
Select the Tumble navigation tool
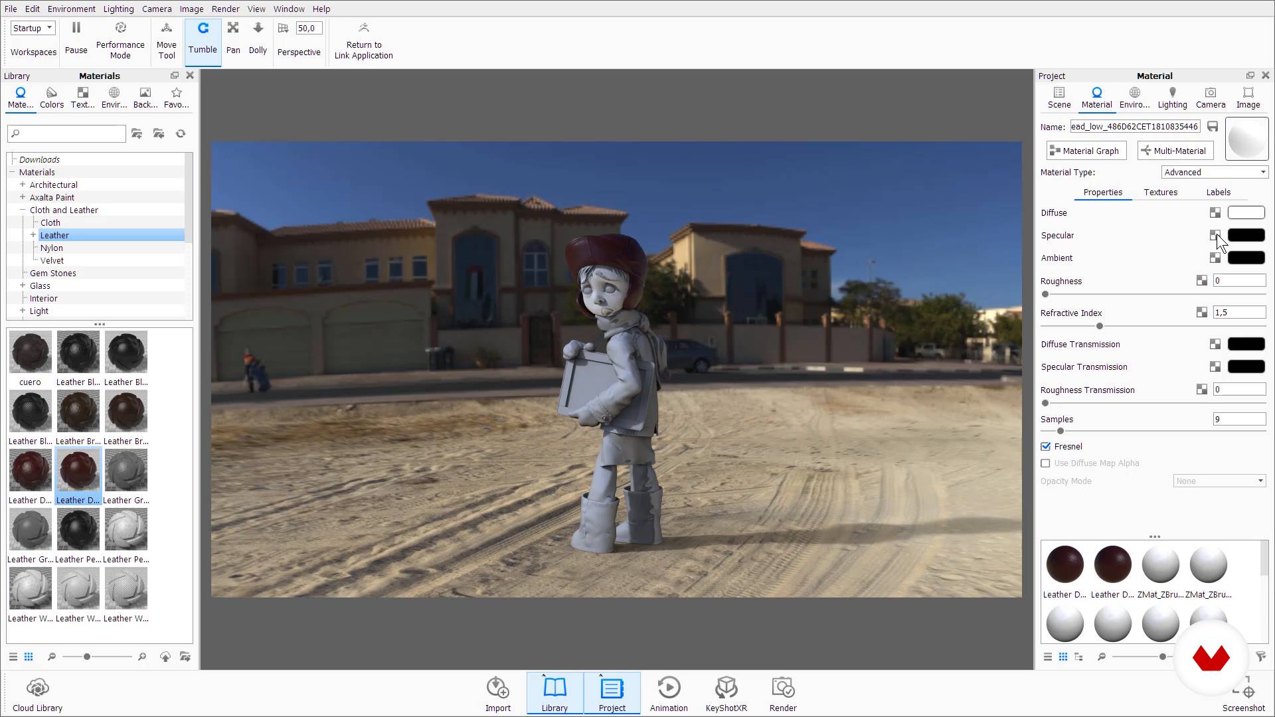201,39
